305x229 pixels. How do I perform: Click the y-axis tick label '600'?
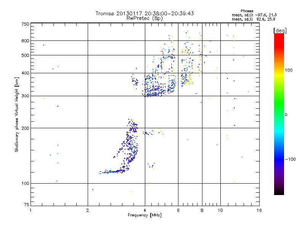click(25, 41)
